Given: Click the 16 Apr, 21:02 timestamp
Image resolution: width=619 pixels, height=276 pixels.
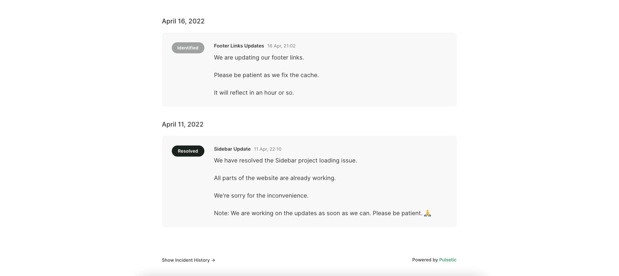Looking at the screenshot, I should pyautogui.click(x=281, y=46).
